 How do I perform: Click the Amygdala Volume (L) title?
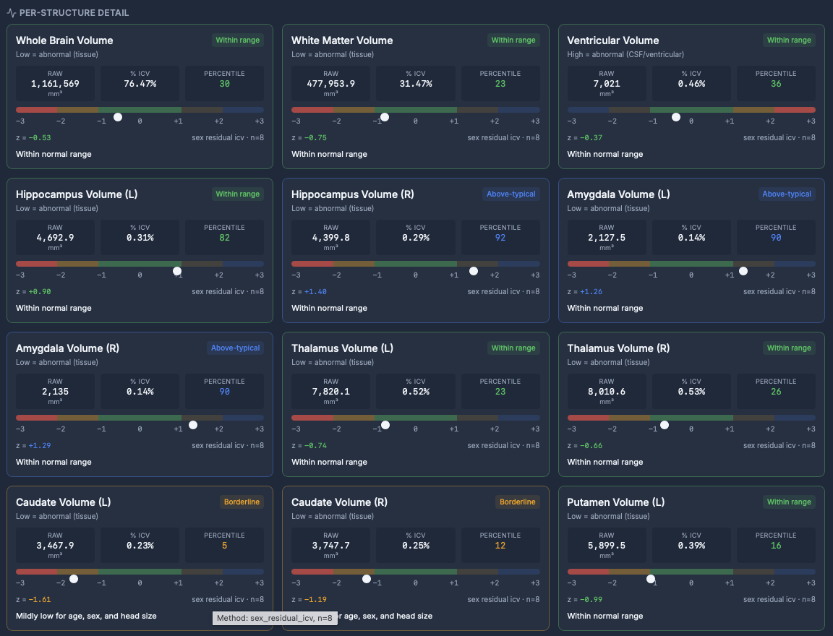[x=618, y=194]
